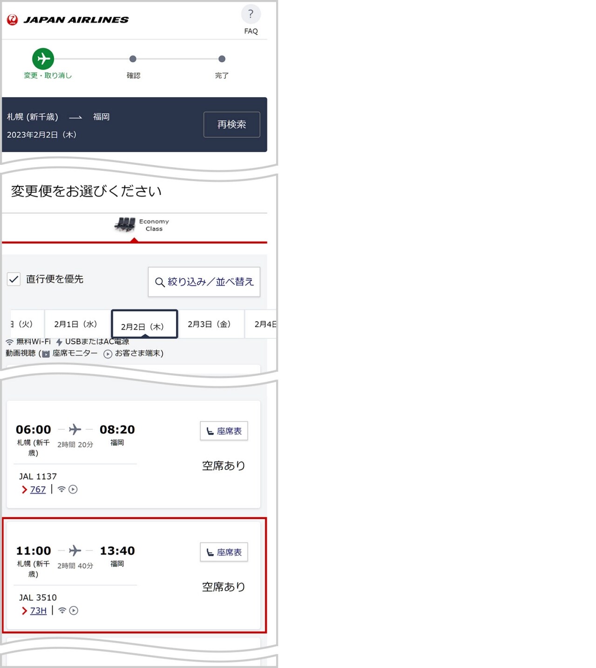Select the 2月3日(金) date tab
The image size is (596, 668).
(x=211, y=324)
